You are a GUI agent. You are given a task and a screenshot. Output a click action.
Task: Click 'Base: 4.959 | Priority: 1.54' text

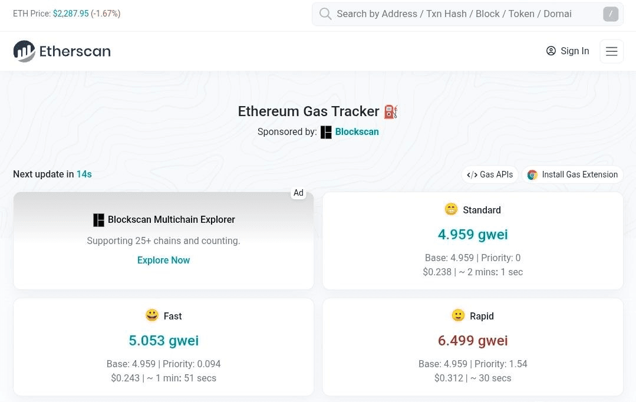coord(473,364)
